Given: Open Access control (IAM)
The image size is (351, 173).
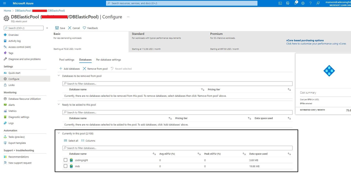Looking at the screenshot, I should (x=19, y=47).
